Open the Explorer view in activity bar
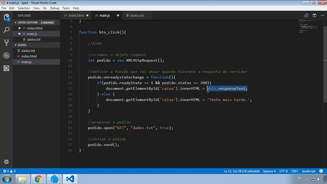Screen dimensions: 327x184 tap(6, 17)
